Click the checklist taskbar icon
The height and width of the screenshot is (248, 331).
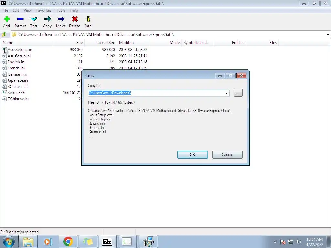[127, 242]
